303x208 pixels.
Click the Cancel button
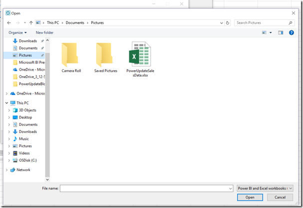coord(280,197)
